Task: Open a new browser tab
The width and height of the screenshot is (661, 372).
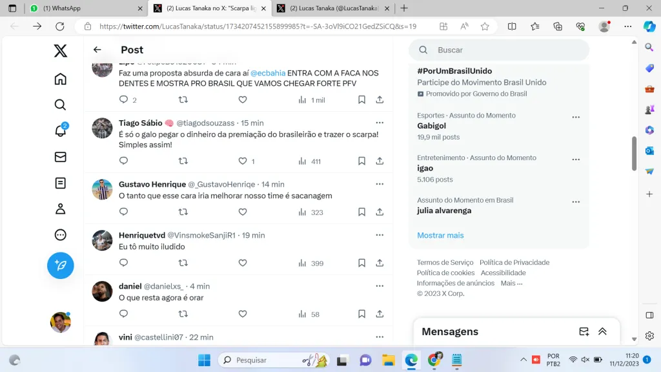Action: (404, 8)
